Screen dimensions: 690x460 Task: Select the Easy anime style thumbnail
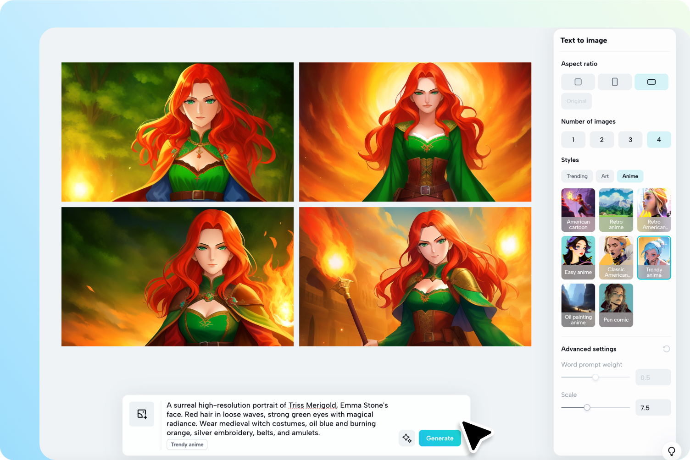click(x=578, y=257)
